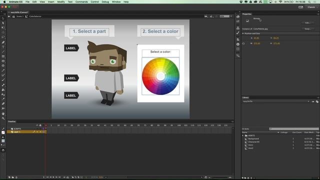This screenshot has width=320, height=180.
Task: Select the Ink Bottle tool
Action: pyautogui.click(x=3, y=94)
